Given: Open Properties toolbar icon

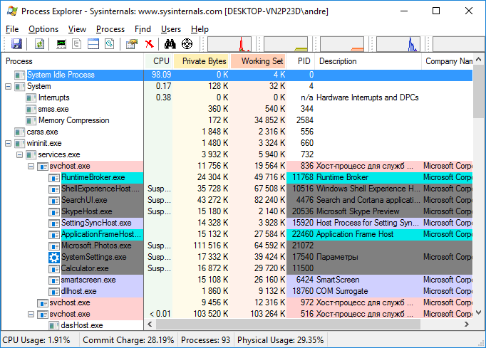Looking at the screenshot, I should [132, 43].
